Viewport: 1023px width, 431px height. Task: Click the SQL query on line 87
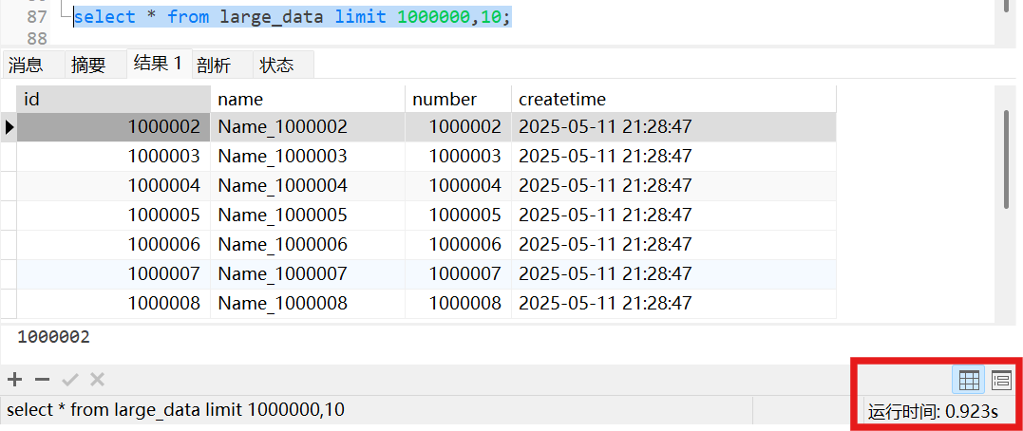tap(293, 17)
